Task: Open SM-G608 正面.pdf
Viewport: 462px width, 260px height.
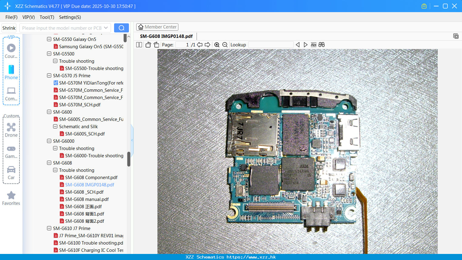Action: click(x=83, y=207)
